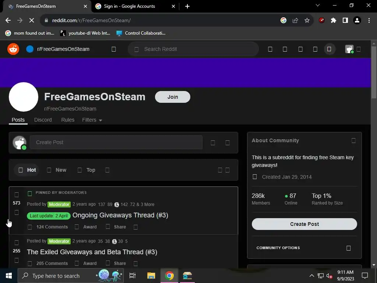Click the Chrome back arrow
Viewport: 377px width, 283px height.
coord(8,21)
